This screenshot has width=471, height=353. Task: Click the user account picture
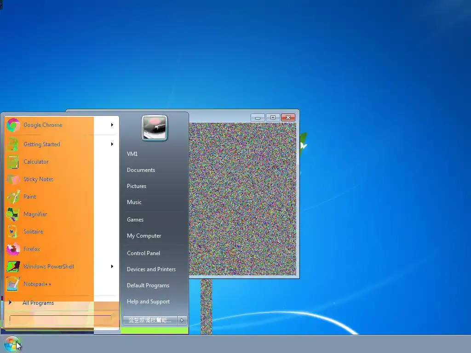tap(155, 128)
